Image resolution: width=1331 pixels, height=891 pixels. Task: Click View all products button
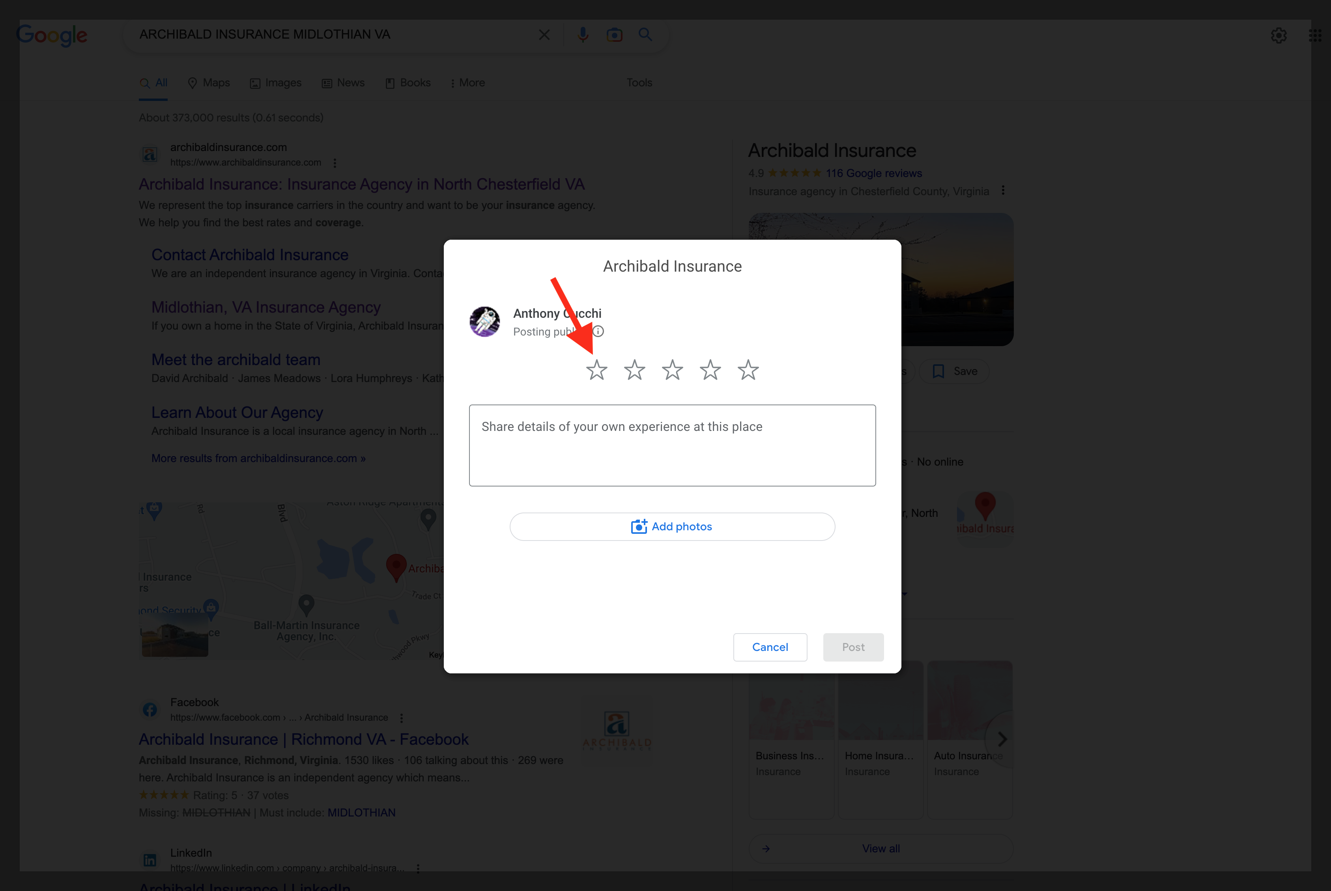point(881,849)
